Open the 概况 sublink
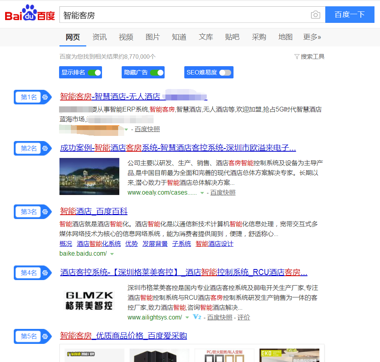Image resolution: width=380 pixels, height=362 pixels. [66, 244]
